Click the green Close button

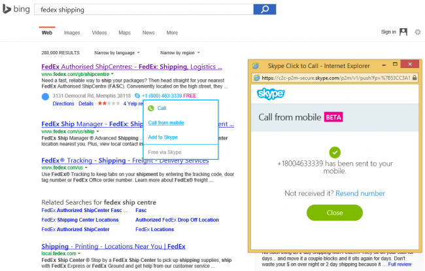click(335, 213)
